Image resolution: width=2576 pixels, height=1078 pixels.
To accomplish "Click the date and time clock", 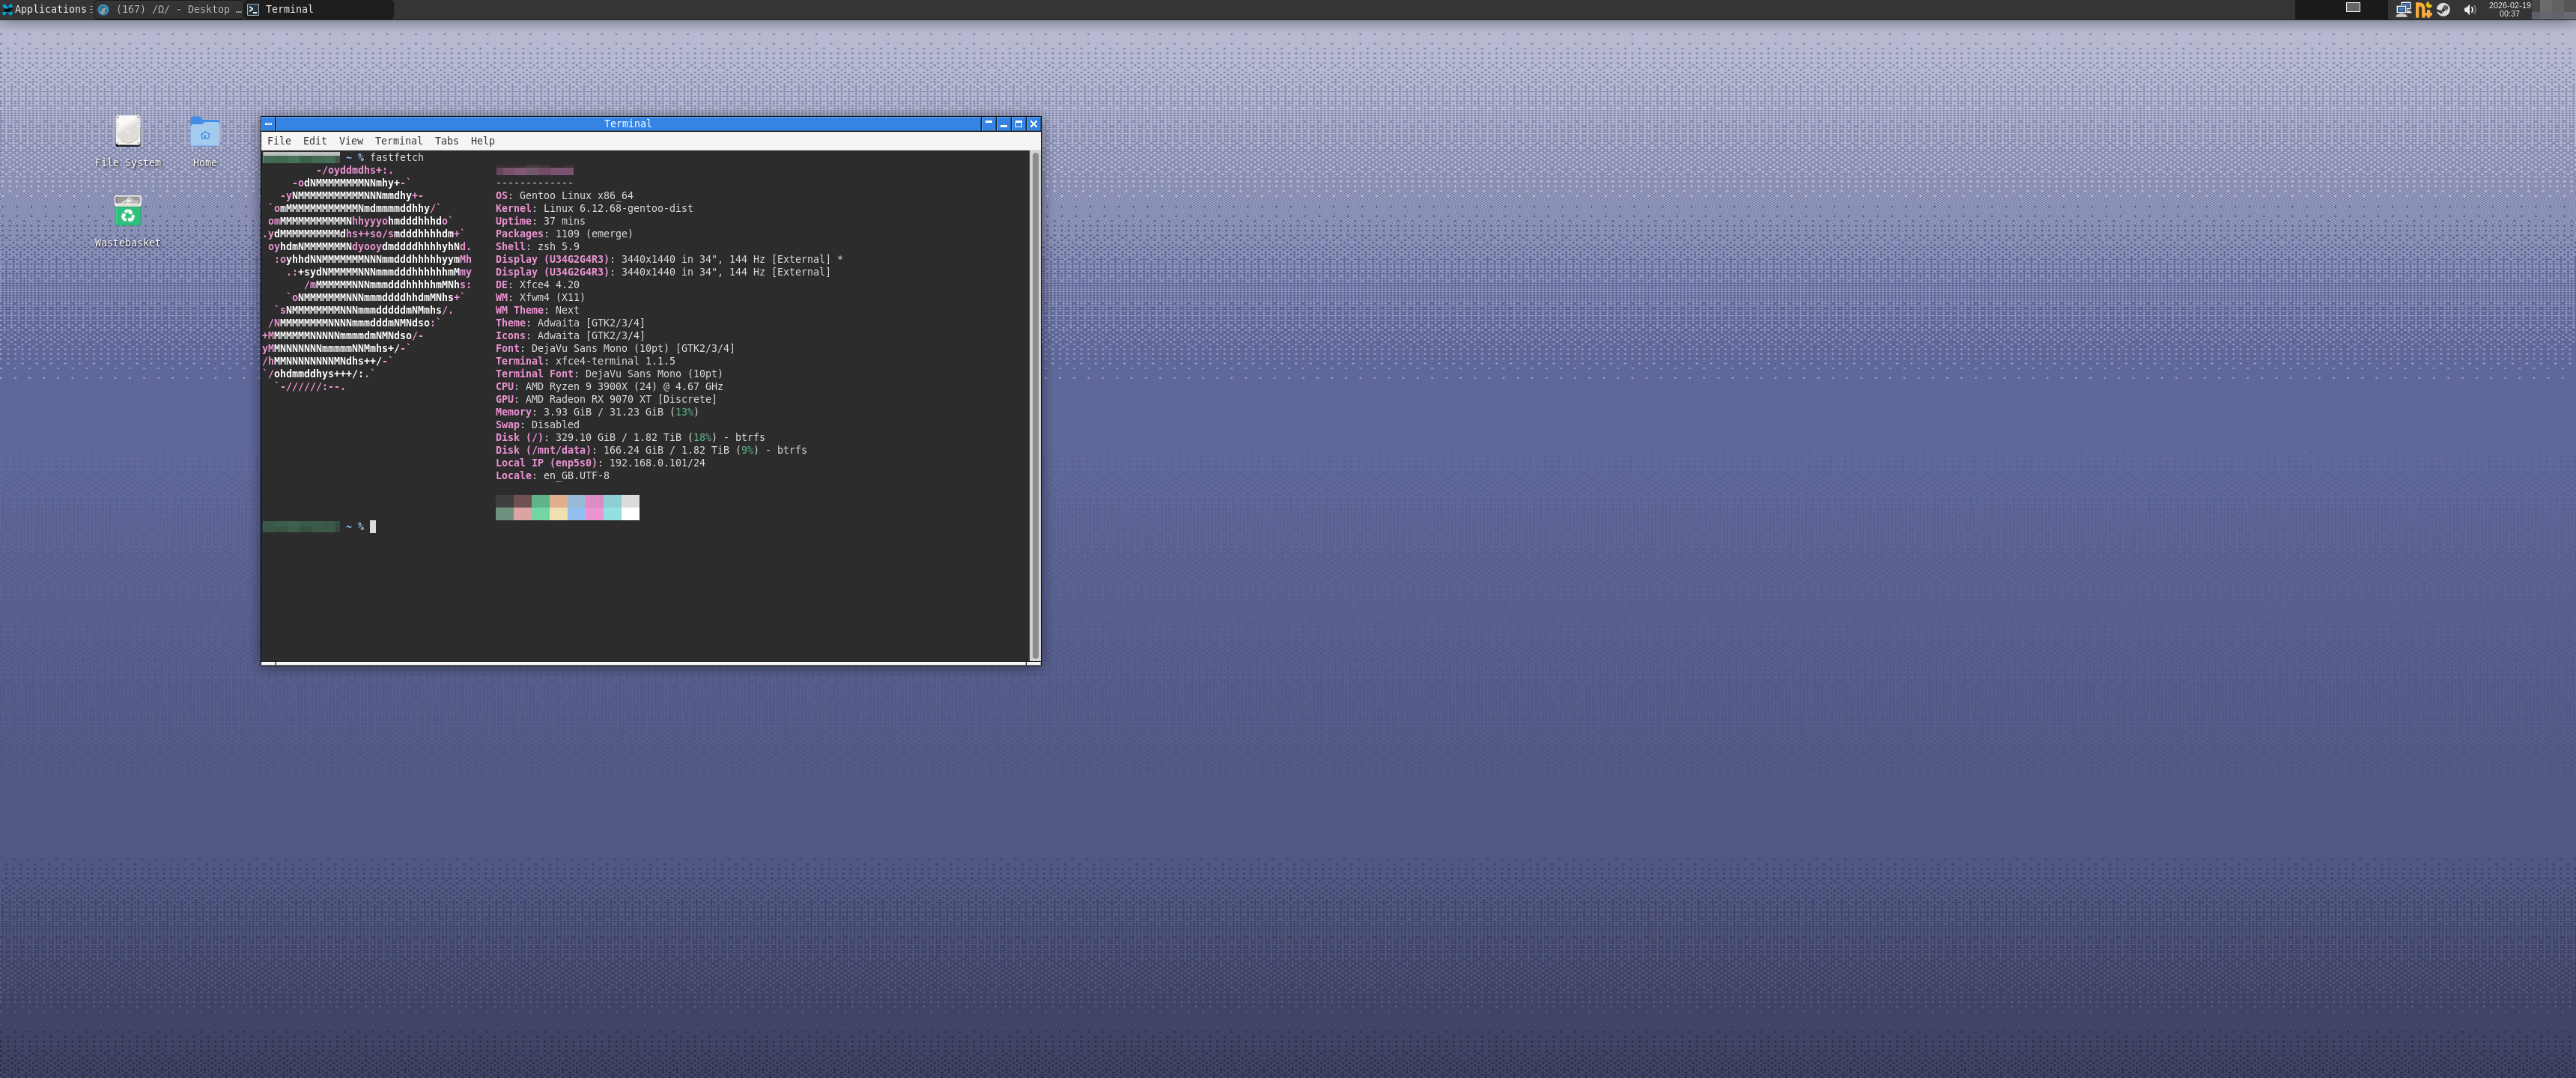I will [2509, 9].
